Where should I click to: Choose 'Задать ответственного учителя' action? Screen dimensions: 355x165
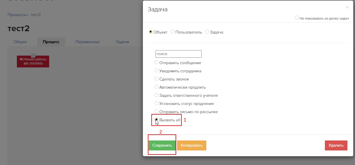coord(157,95)
